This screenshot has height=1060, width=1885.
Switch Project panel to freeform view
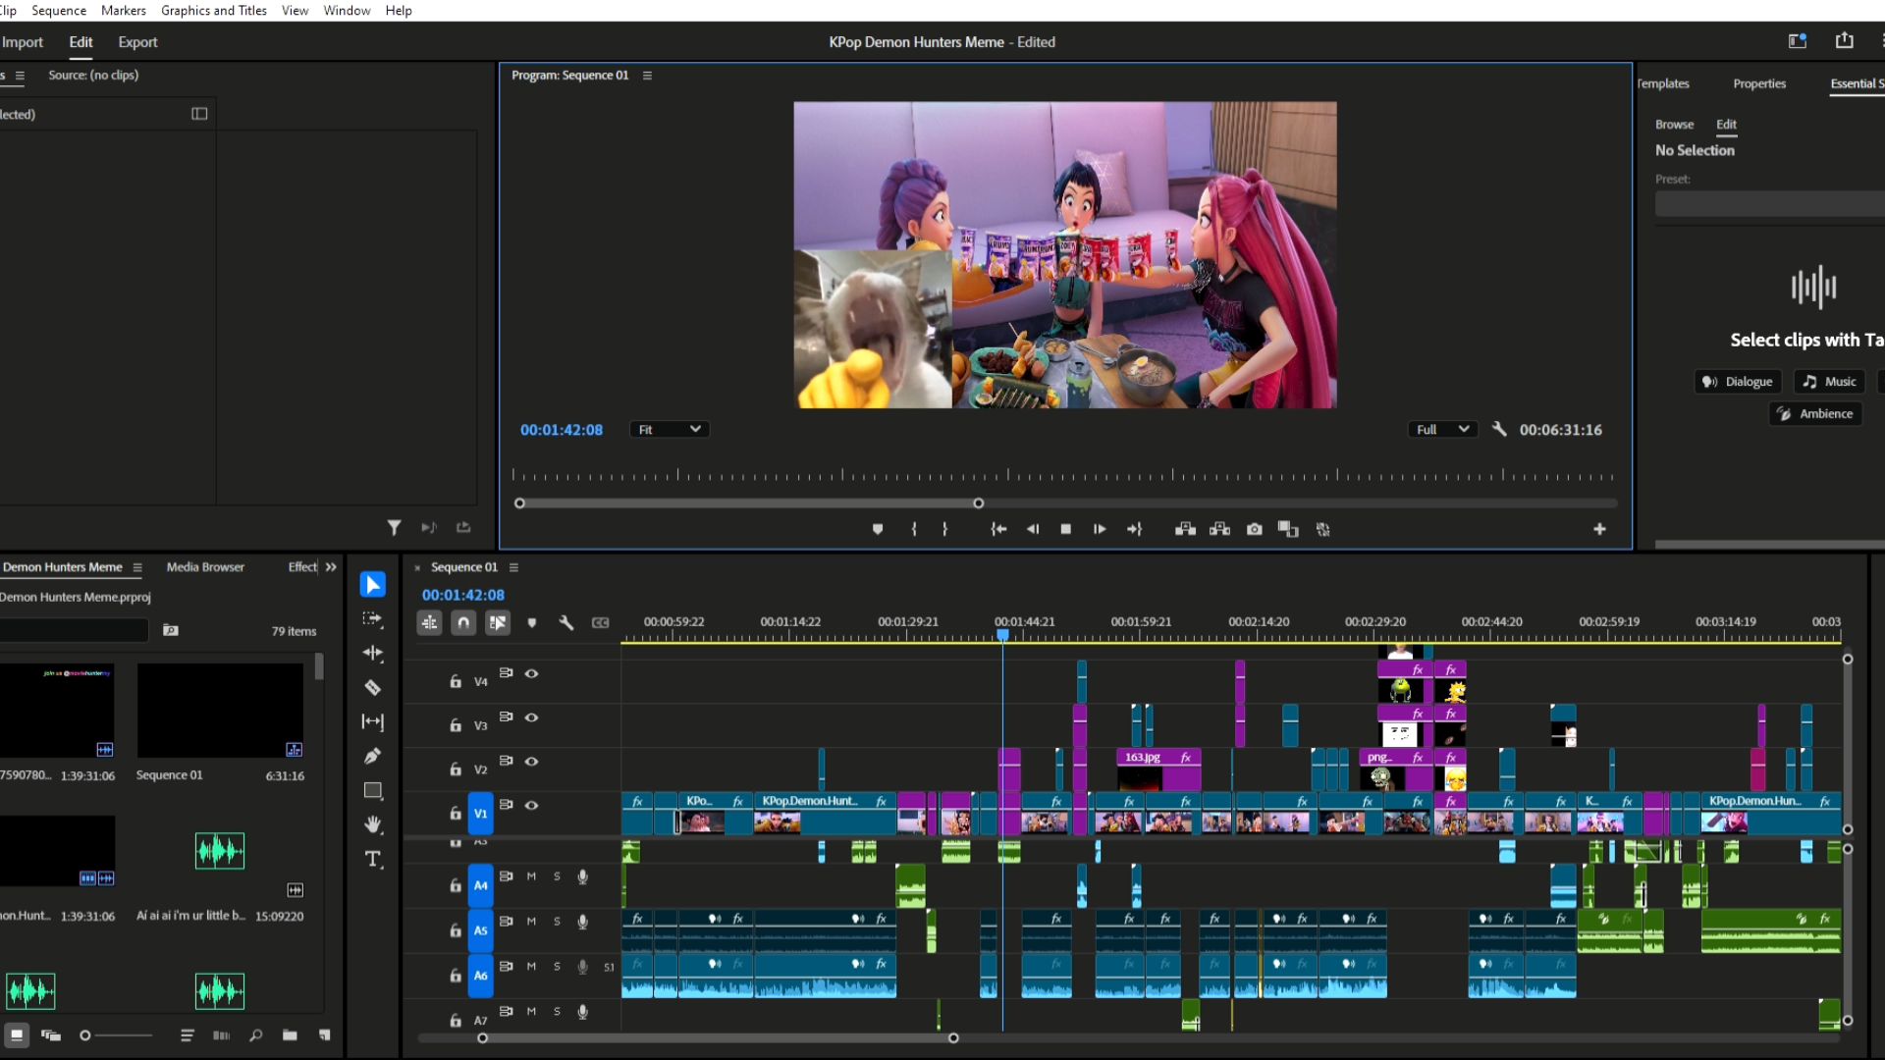(x=51, y=1035)
